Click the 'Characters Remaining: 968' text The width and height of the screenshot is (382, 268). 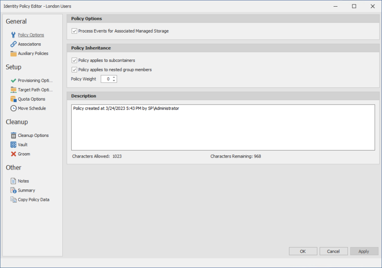236,156
